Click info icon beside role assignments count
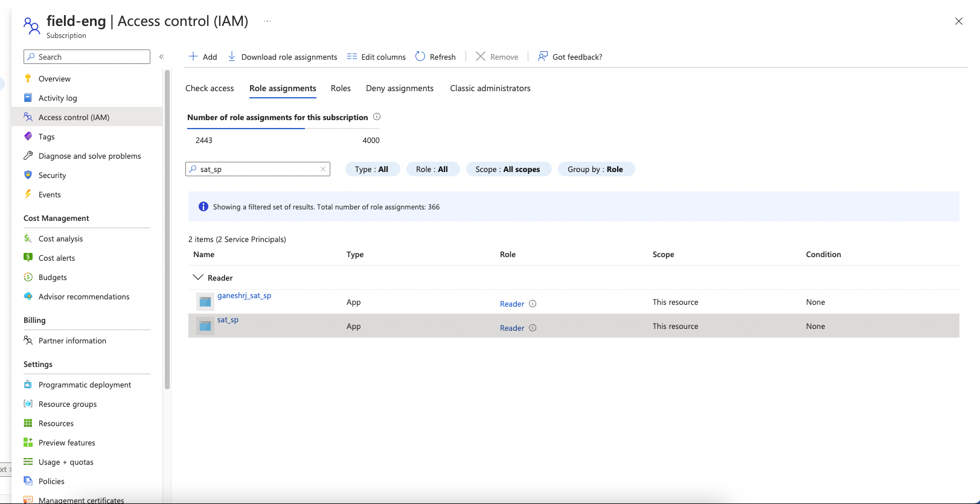The width and height of the screenshot is (980, 504). (x=377, y=116)
